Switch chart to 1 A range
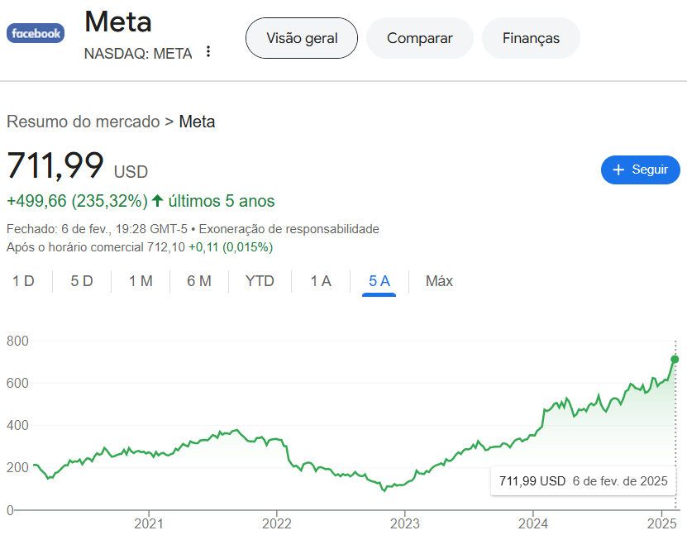The height and width of the screenshot is (535, 687). click(x=321, y=281)
